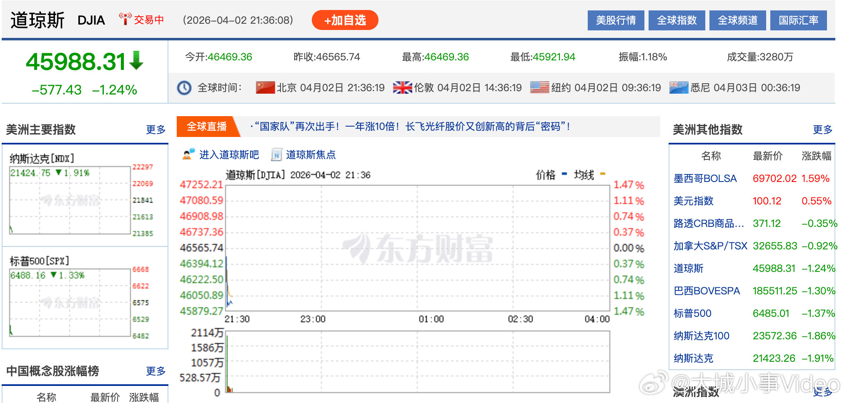Click the 涨跌幅 header under 中国概念股涨幅榜
Screen dimensions: 847x403
[144, 397]
